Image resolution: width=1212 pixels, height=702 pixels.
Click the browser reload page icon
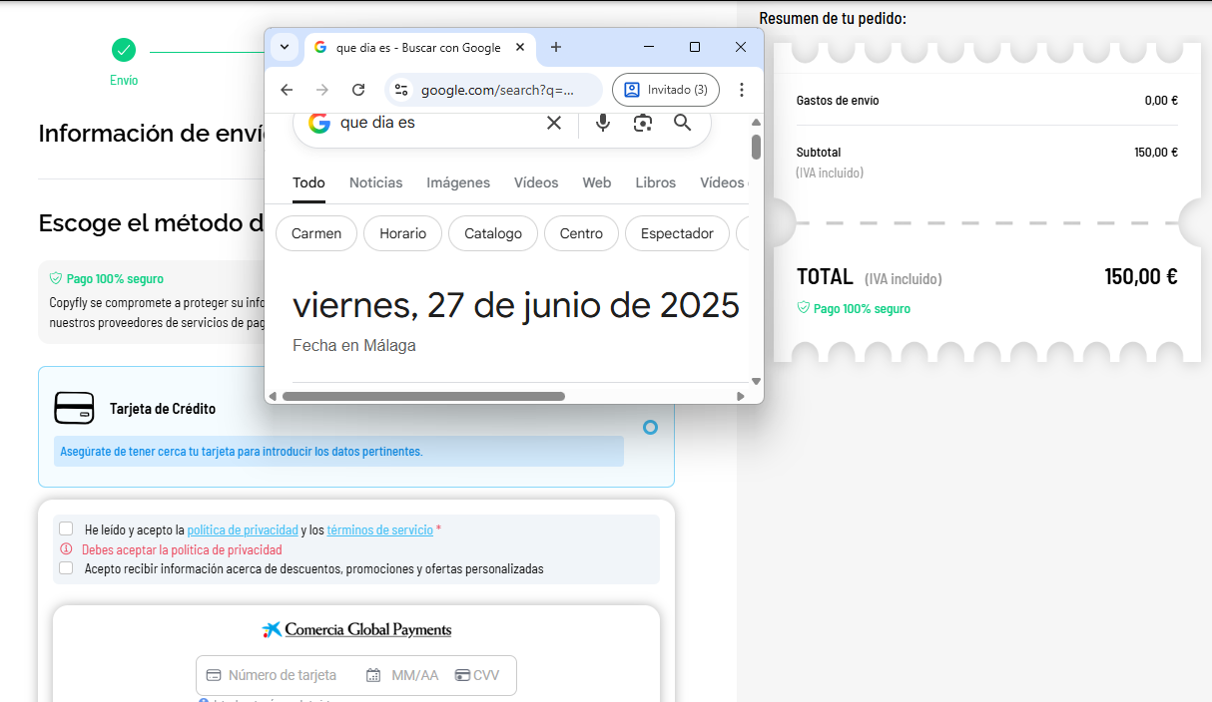[358, 90]
